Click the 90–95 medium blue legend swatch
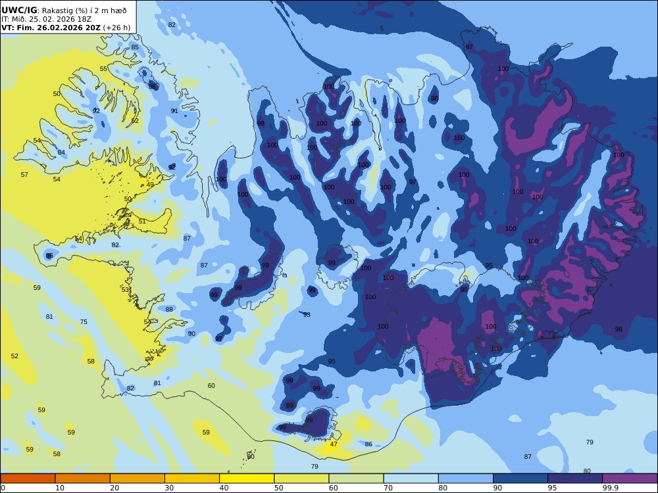Screen dimensions: 658x493 (x=520, y=479)
